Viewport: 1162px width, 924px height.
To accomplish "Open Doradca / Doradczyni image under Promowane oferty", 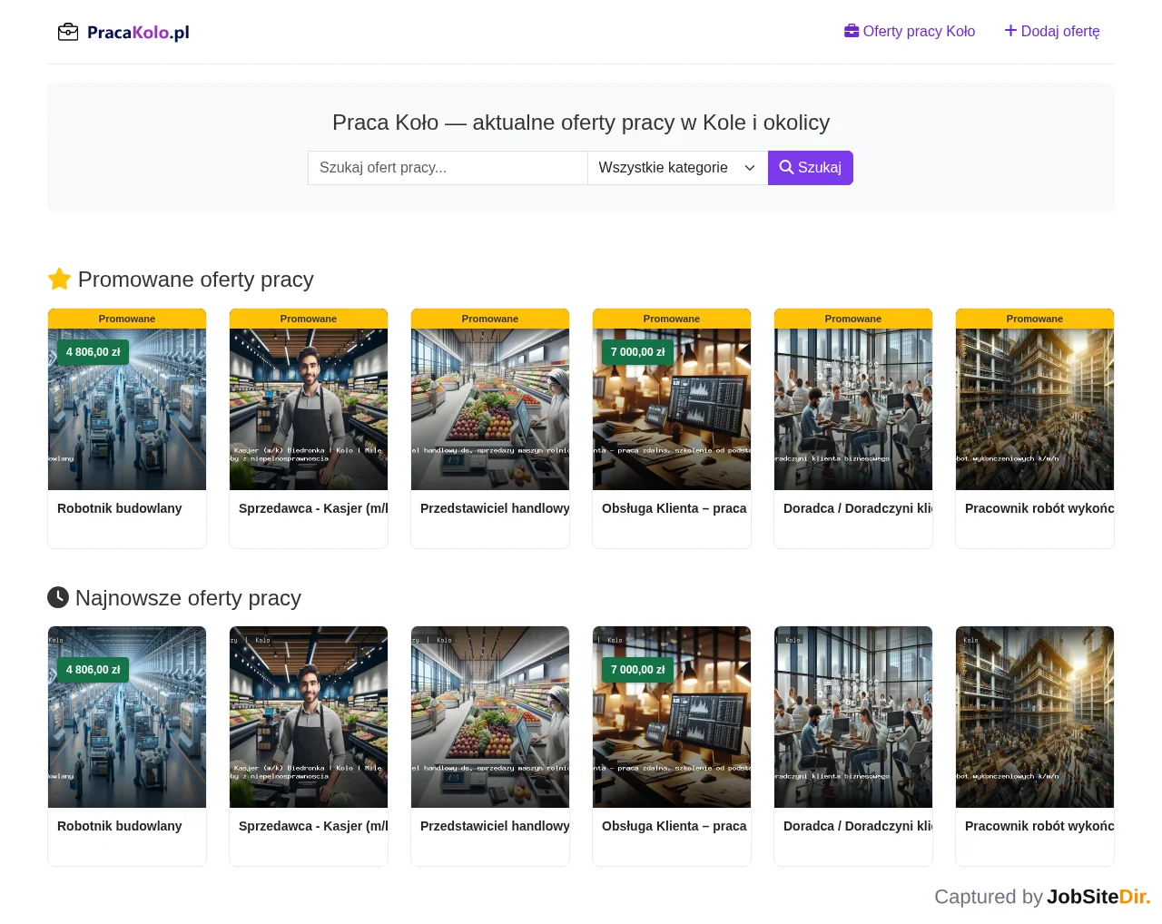I will coord(853,409).
